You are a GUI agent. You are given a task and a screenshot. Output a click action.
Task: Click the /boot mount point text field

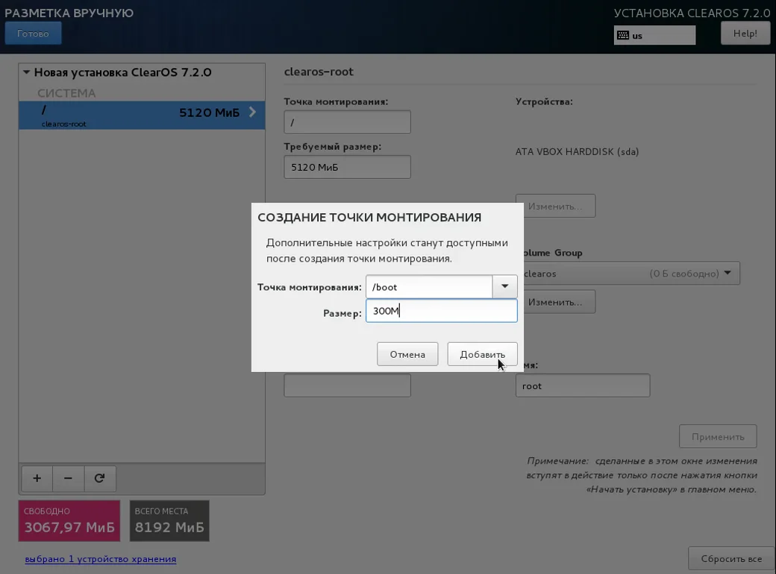coord(429,287)
